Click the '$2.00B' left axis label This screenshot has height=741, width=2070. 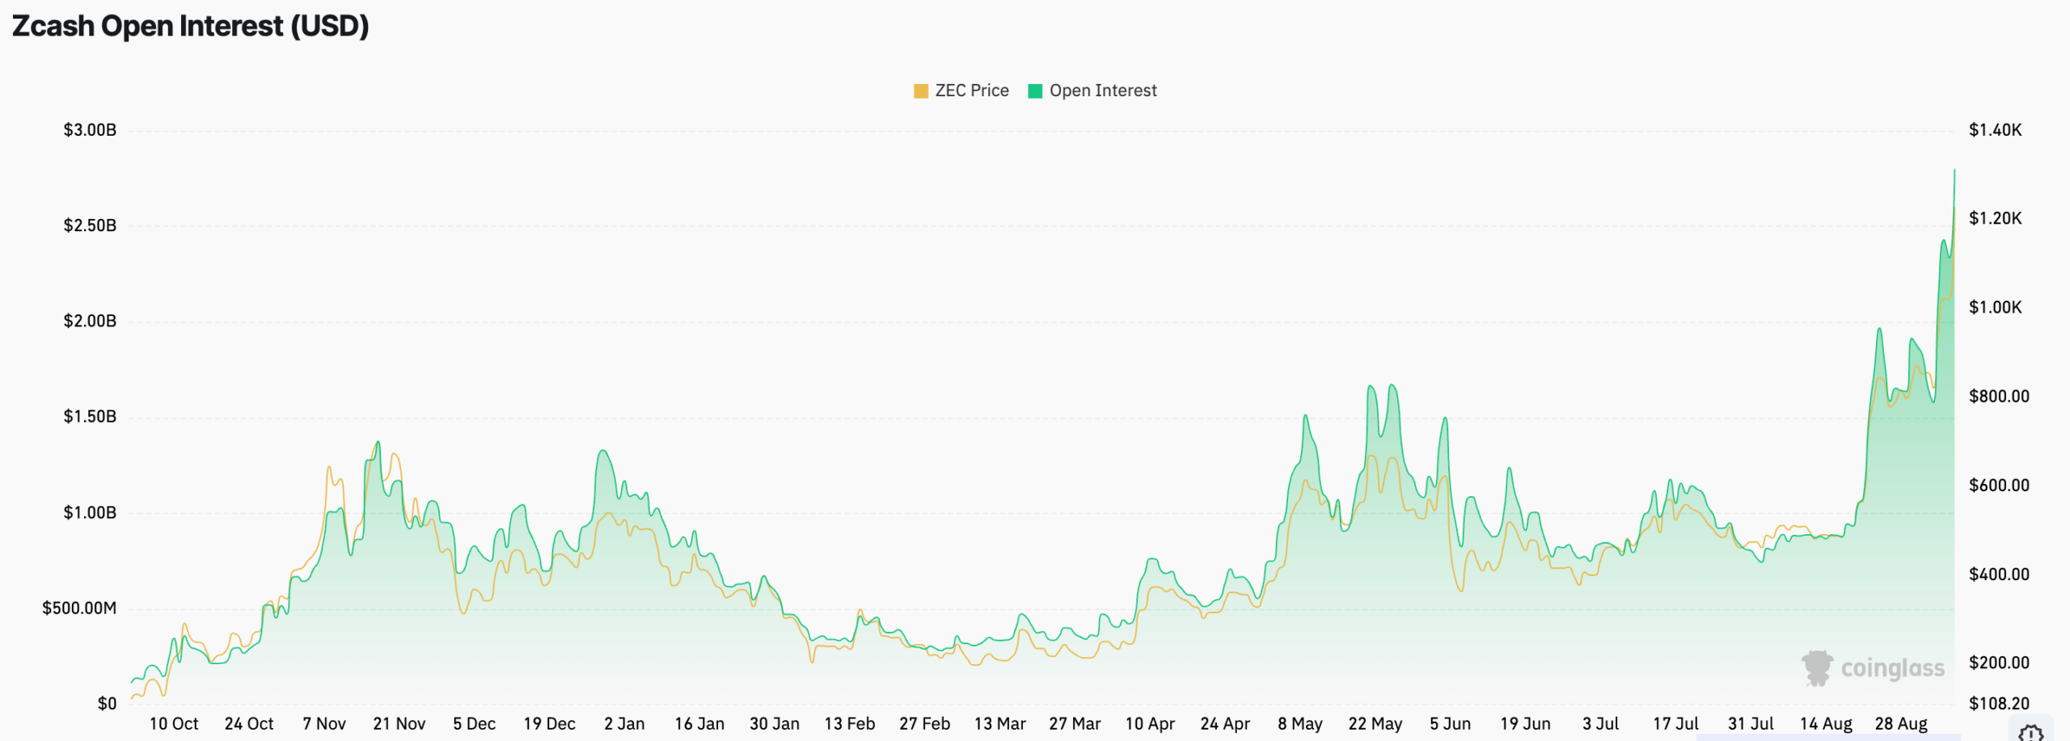click(x=90, y=322)
